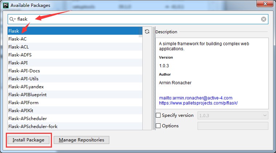
Task: Click the Install Package button
Action: coord(28,140)
